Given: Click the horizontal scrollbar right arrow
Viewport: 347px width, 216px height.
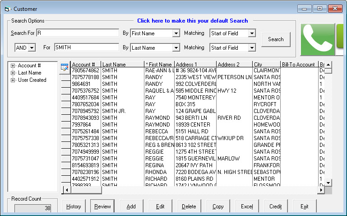Looking at the screenshot, I should coord(321,190).
